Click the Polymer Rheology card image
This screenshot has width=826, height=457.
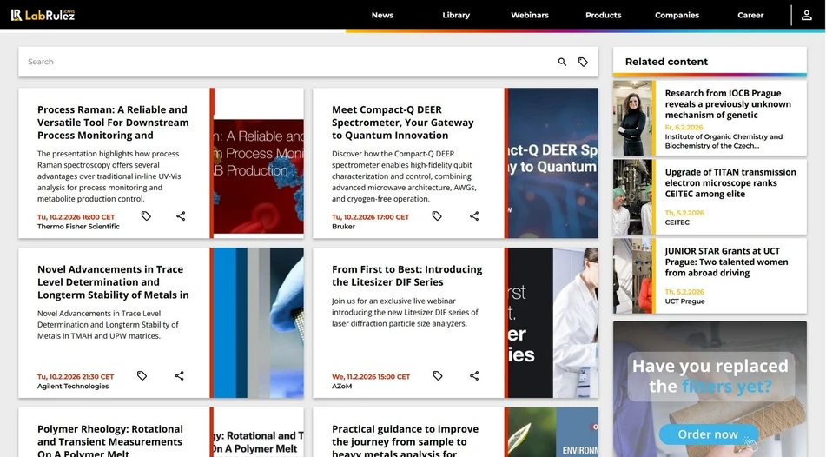tap(259, 432)
